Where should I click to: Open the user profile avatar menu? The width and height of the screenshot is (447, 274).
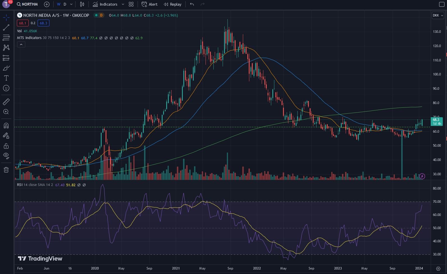click(x=6, y=4)
